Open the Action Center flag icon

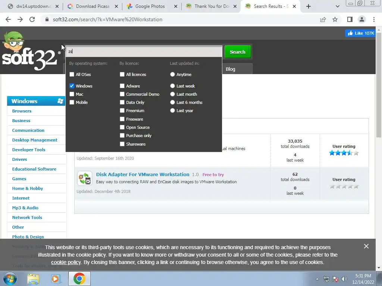pyautogui.click(x=335, y=279)
